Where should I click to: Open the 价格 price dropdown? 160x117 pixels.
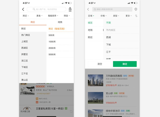(x=103, y=16)
